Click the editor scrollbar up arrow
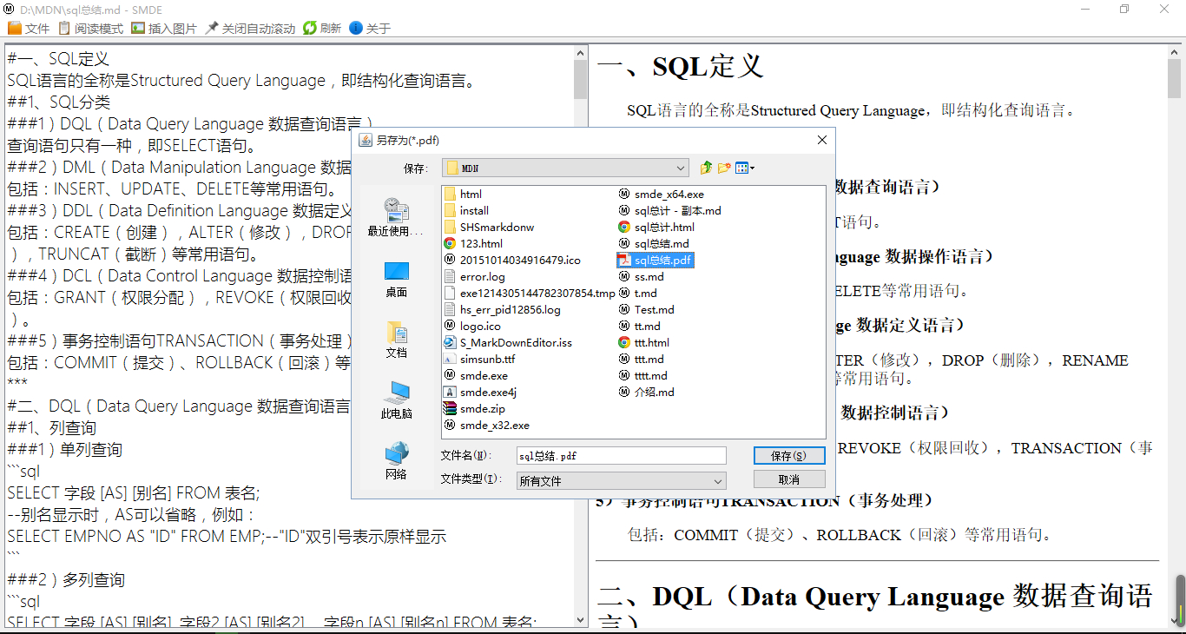Screen dimensions: 1186x634 pyautogui.click(x=581, y=52)
